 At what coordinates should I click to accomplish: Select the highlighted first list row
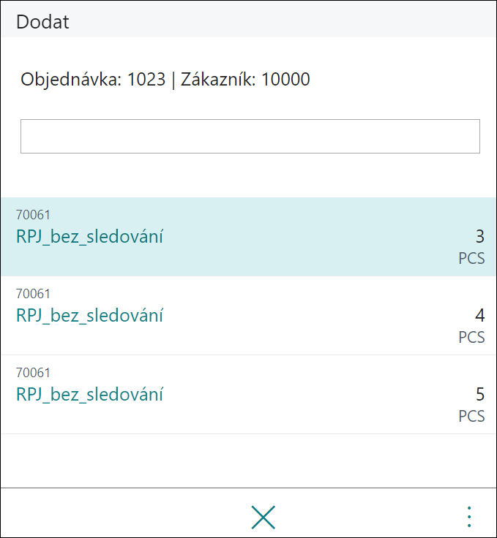[248, 237]
